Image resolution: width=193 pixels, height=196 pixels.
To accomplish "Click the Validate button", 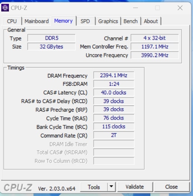I will pyautogui.click(x=135, y=187).
